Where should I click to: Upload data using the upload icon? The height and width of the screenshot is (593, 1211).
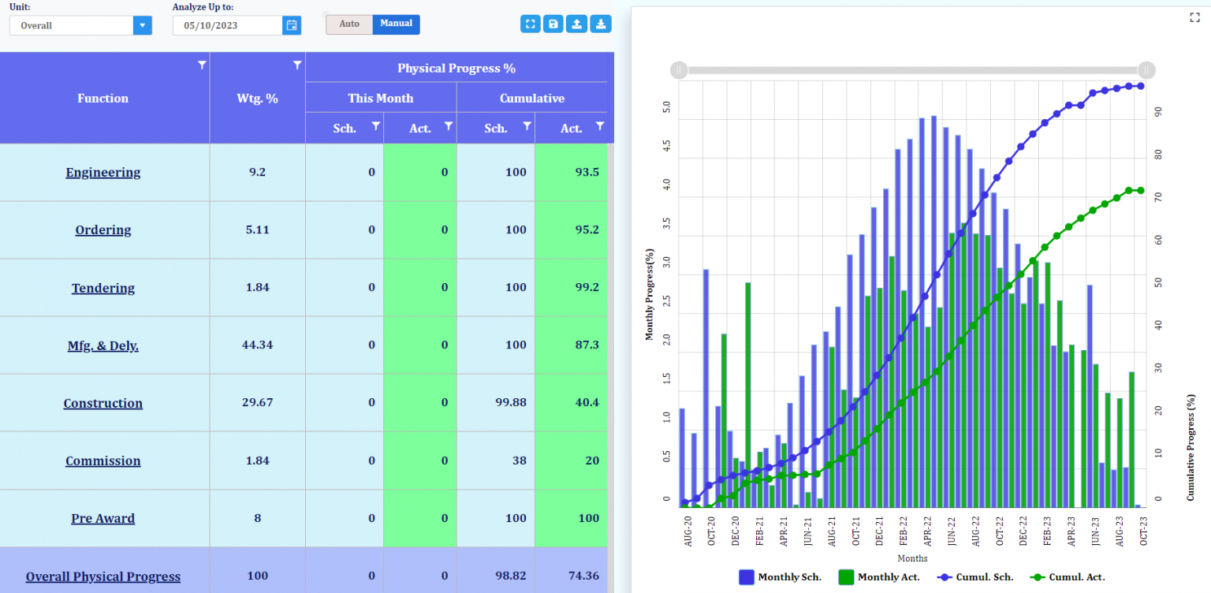[x=576, y=24]
